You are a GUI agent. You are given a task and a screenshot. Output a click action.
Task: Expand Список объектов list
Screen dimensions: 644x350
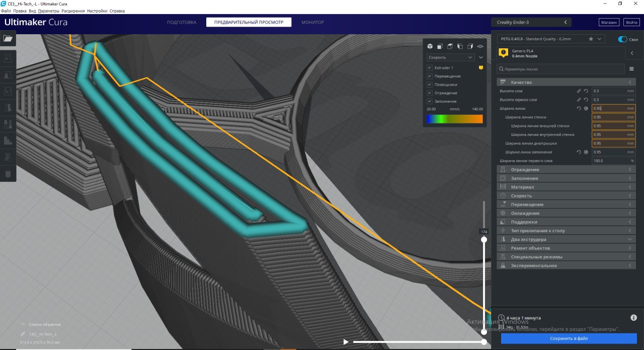tap(40, 324)
